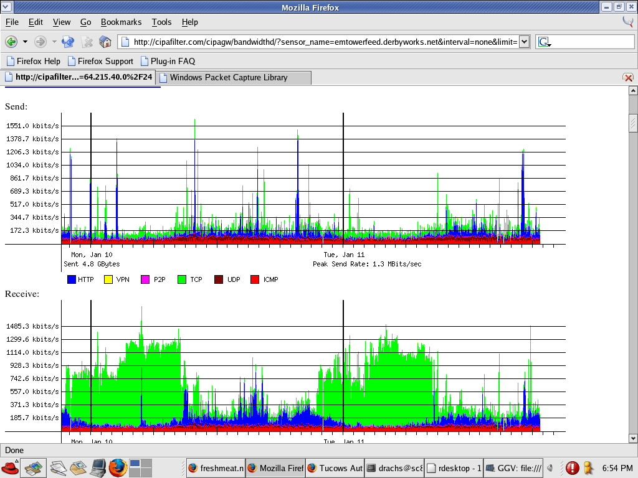638x478 pixels.
Task: Open the address bar history dropdown
Action: (526, 42)
